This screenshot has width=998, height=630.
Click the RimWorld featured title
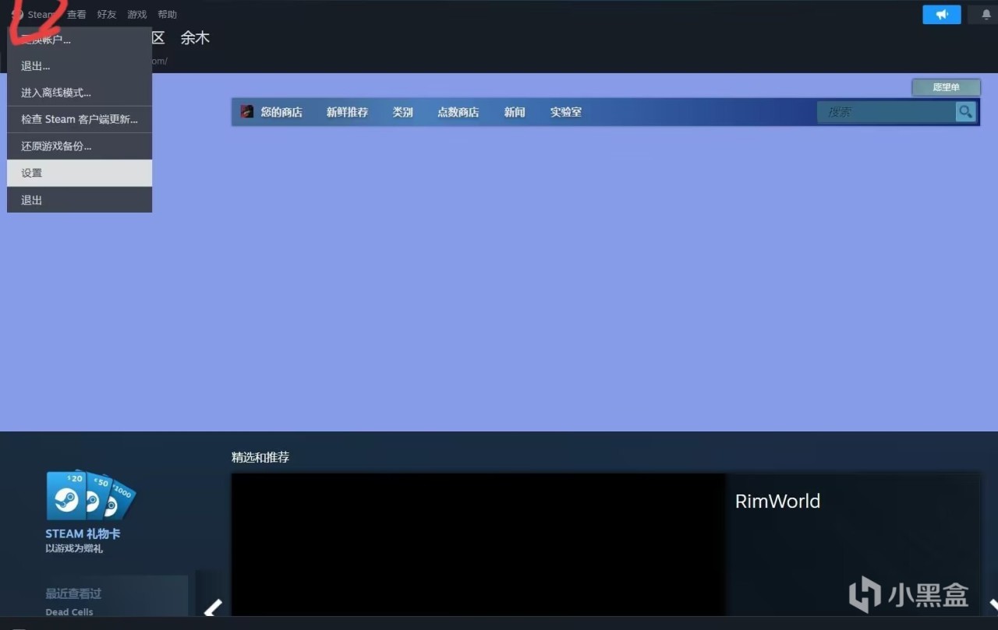[777, 501]
